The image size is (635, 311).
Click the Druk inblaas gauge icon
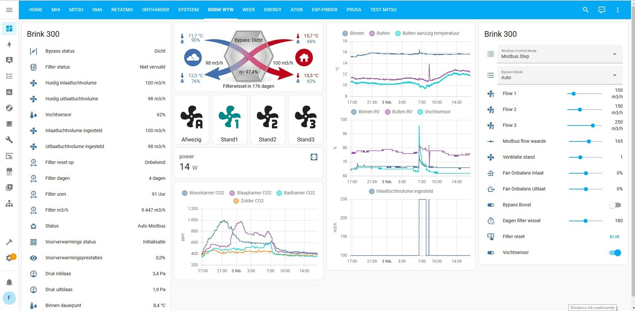[33, 274]
